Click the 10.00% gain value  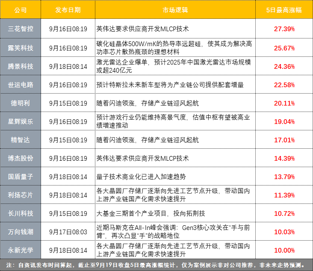point(284,250)
